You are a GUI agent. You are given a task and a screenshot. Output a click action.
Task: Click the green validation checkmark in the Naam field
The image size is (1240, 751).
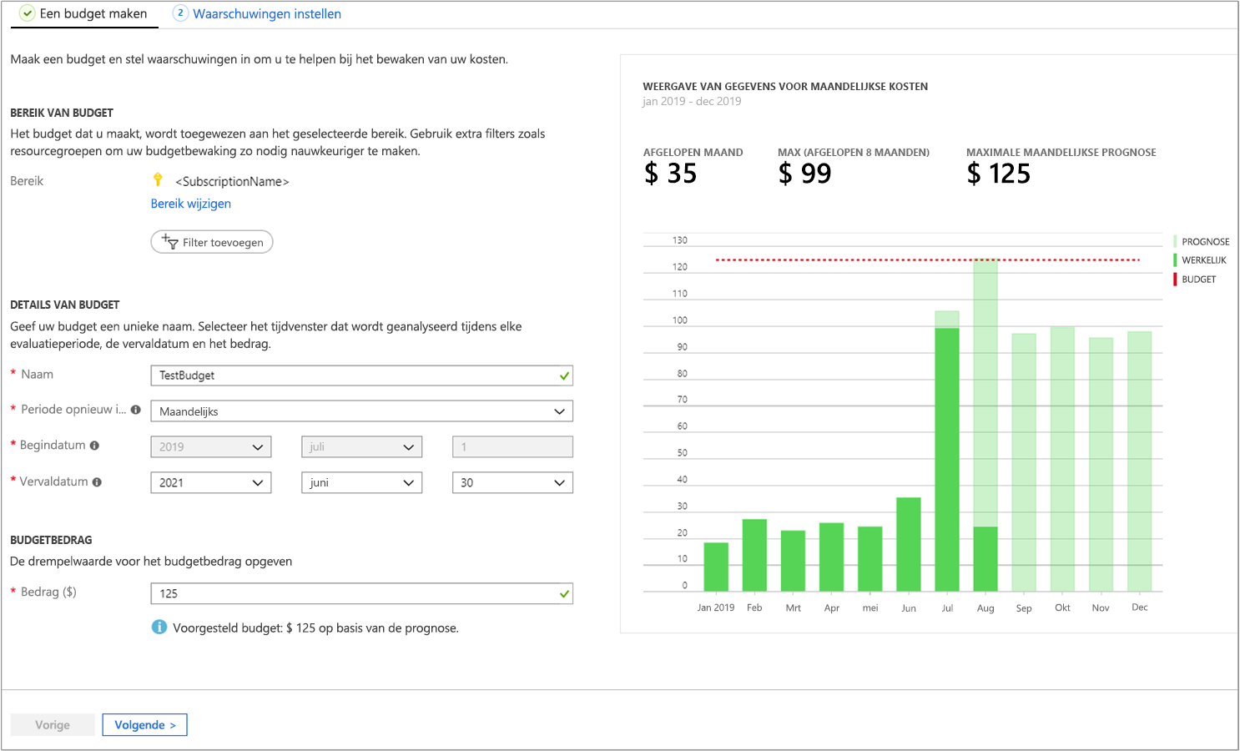(565, 375)
